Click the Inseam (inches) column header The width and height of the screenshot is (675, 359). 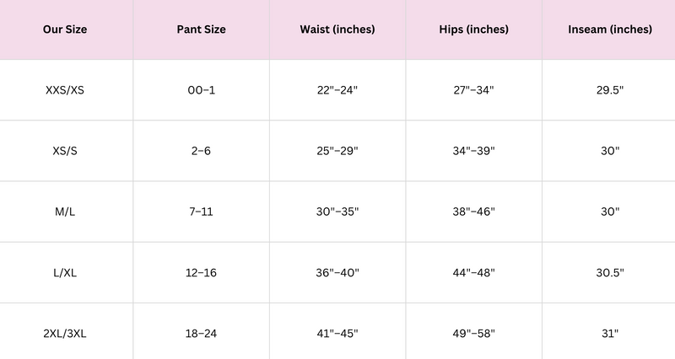610,29
